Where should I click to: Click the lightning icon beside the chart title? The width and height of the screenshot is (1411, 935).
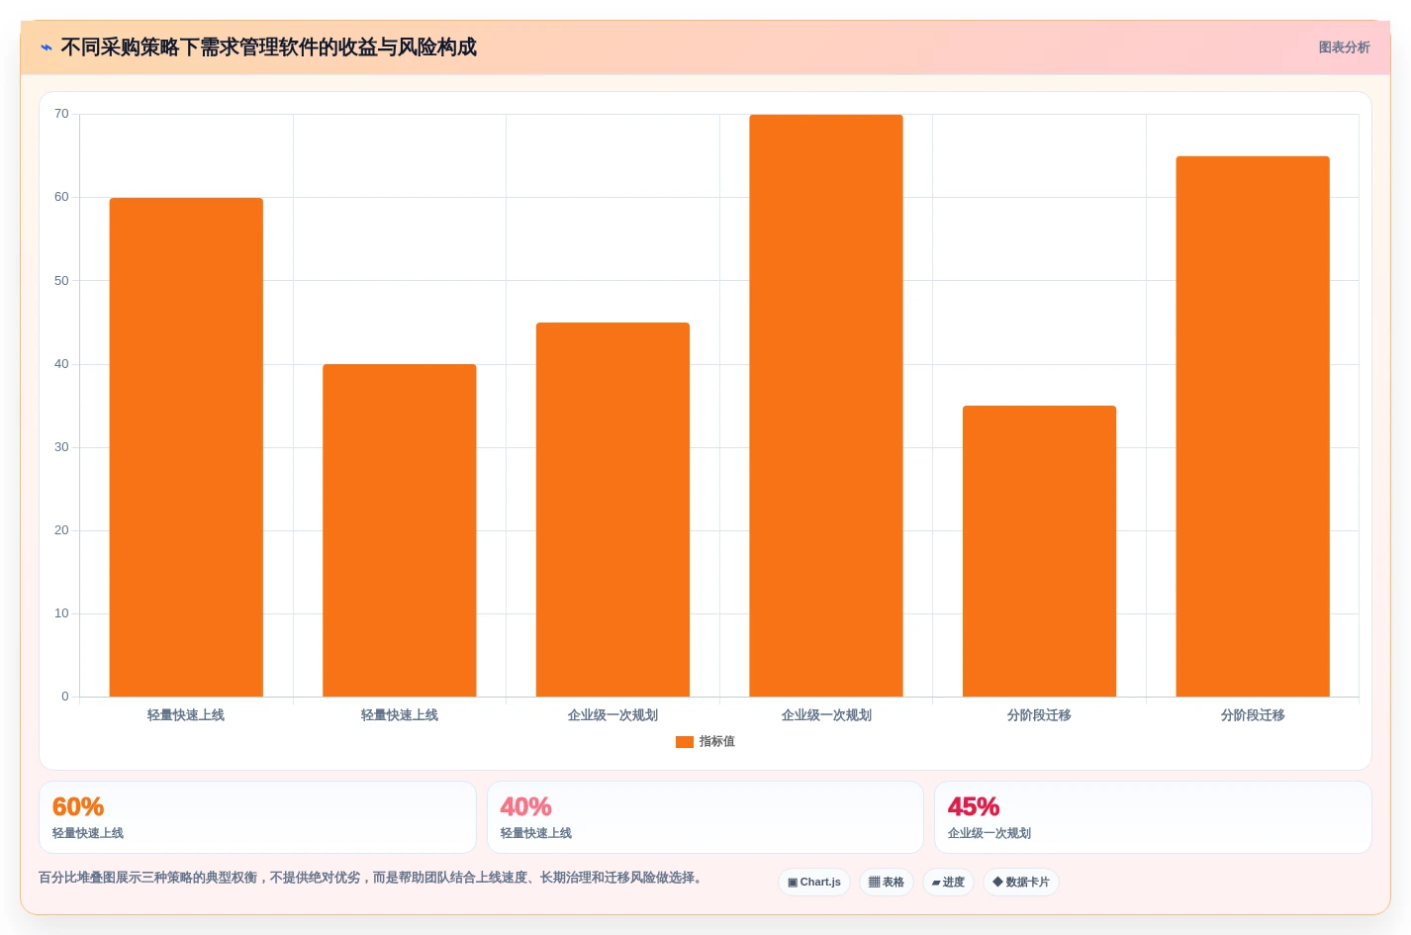47,47
